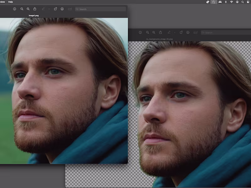This screenshot has width=251, height=188.
Task: Click the stacked-layers menu bar icon
Action: pos(208,2)
